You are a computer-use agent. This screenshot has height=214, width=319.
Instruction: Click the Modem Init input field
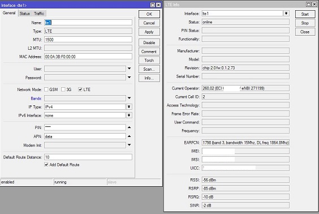85,145
